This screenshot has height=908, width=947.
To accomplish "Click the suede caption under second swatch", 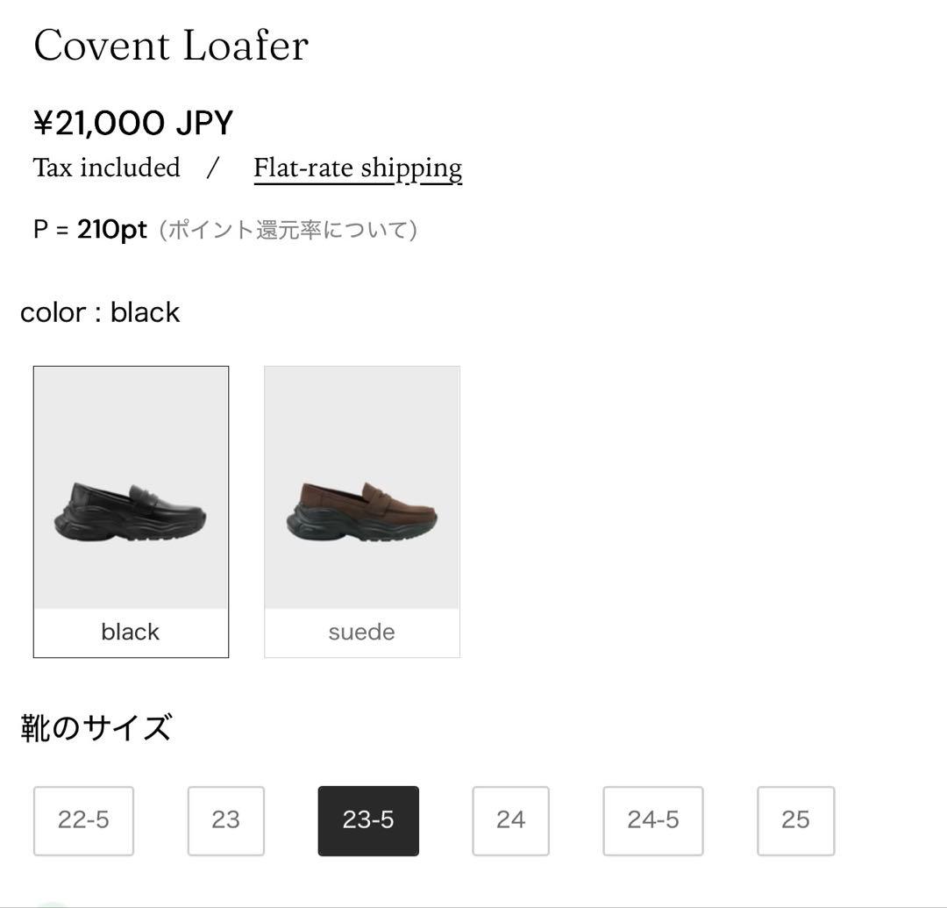I will click(360, 631).
